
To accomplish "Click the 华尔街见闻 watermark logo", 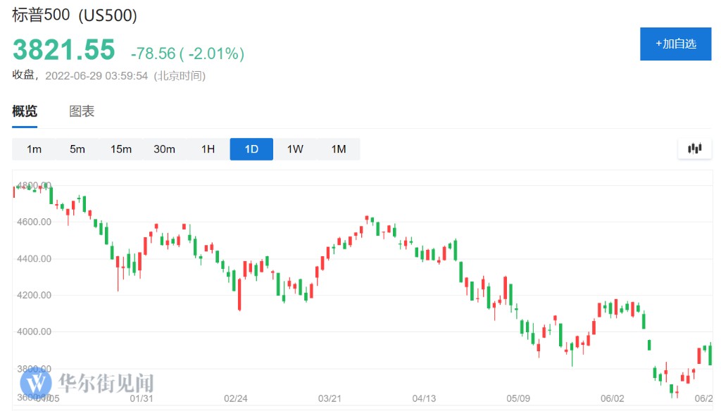I will pos(87,383).
